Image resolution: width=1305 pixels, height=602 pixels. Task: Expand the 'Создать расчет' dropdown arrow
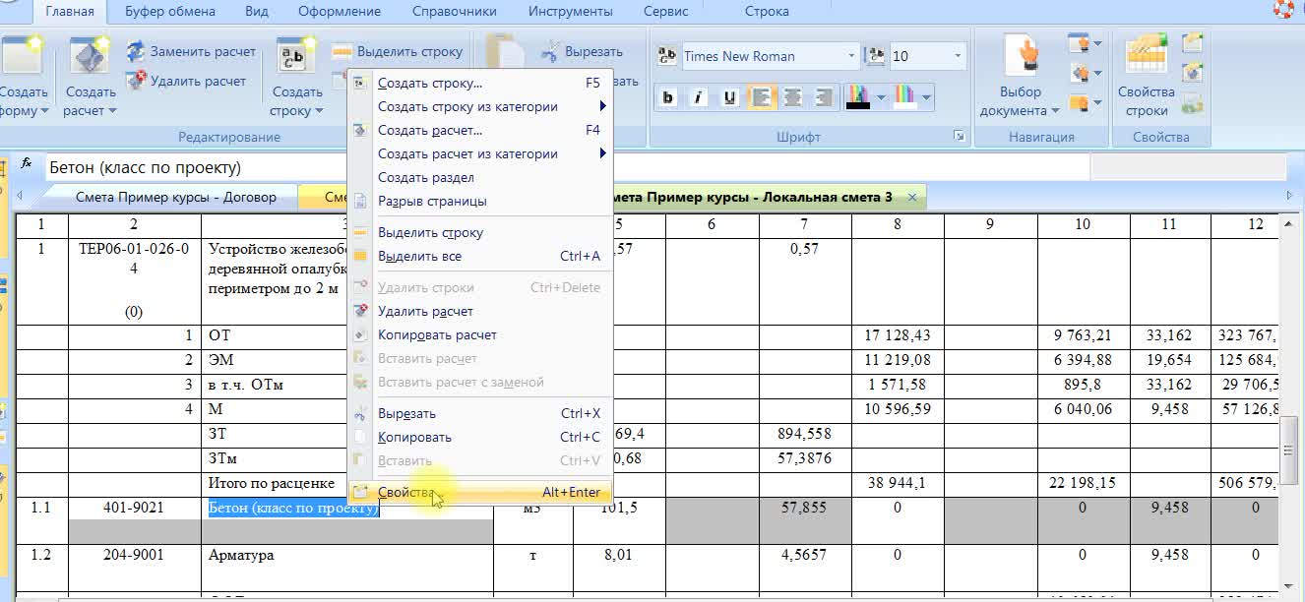click(111, 111)
